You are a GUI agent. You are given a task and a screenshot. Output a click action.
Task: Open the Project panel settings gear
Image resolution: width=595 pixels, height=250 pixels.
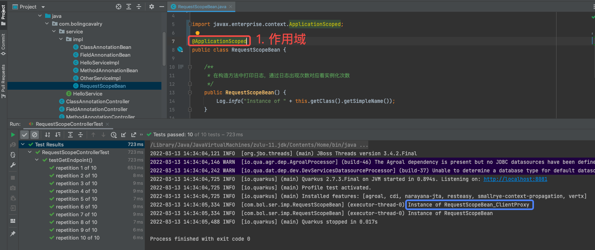(151, 7)
